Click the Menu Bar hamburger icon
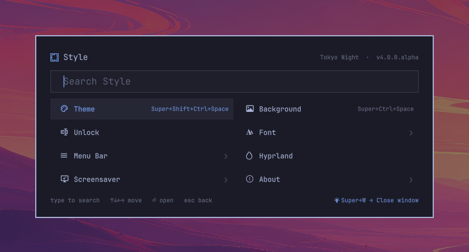 pyautogui.click(x=64, y=155)
